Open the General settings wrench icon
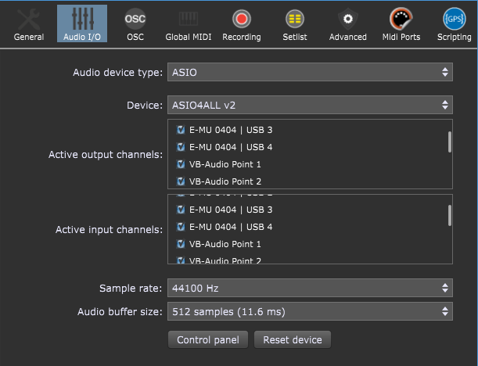 click(x=29, y=20)
